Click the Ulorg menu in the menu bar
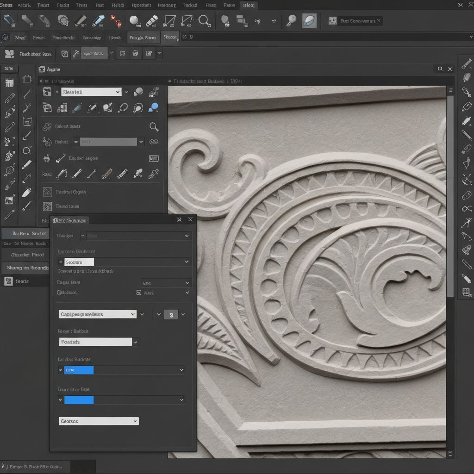The width and height of the screenshot is (474, 474). pyautogui.click(x=249, y=5)
